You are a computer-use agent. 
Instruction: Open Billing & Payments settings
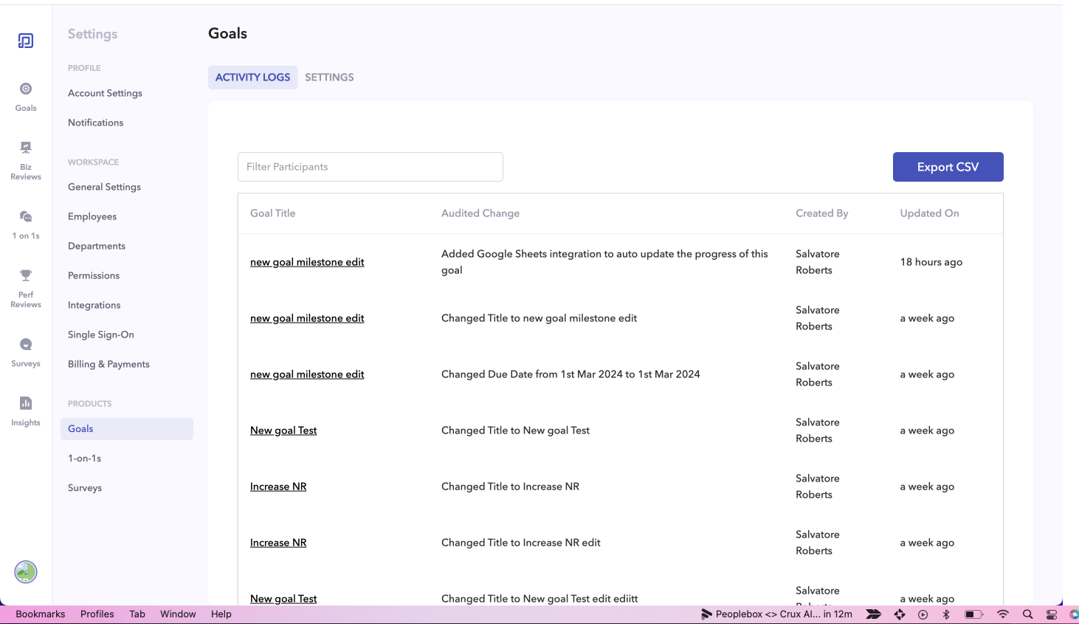click(x=108, y=364)
